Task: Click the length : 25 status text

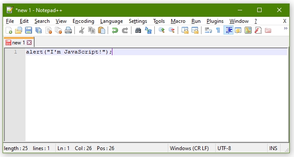Action: [x=16, y=148]
